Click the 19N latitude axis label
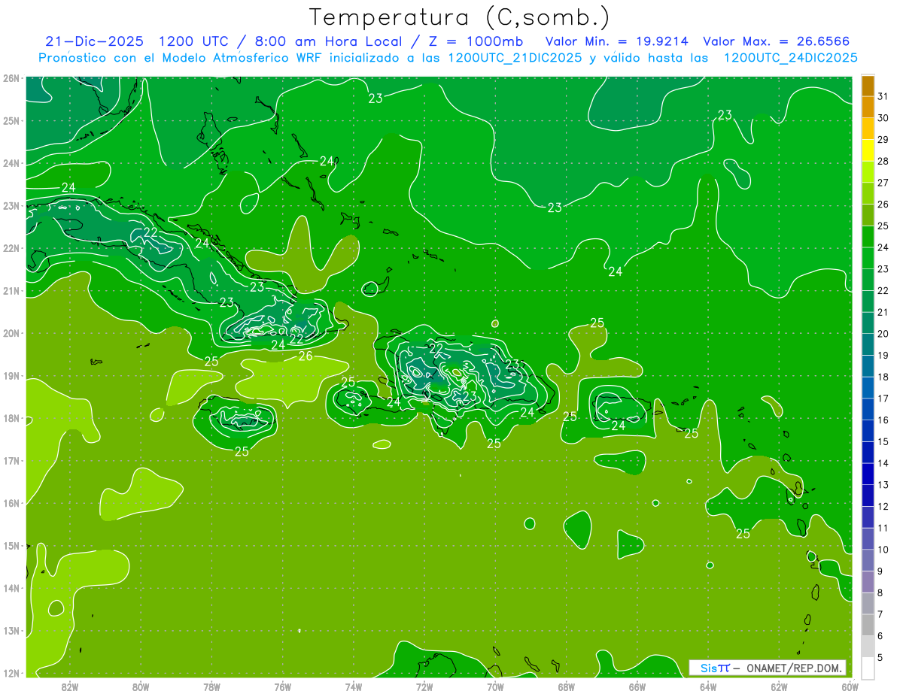Viewport: 903px width, 697px height. (x=11, y=375)
